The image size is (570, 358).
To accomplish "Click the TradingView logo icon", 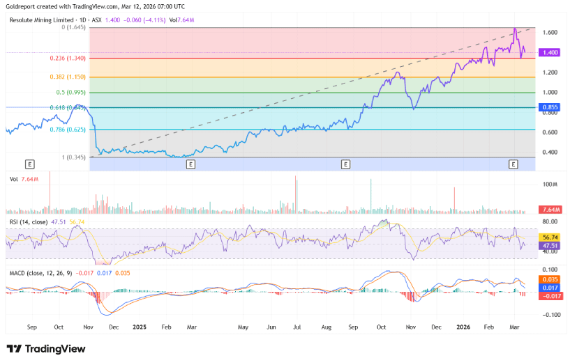I will (x=14, y=348).
